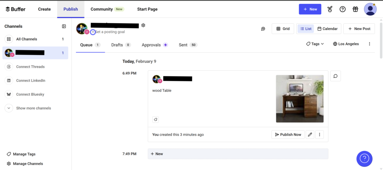Open the floating help chat button
Screen dimensions: 383x170
coord(364,159)
